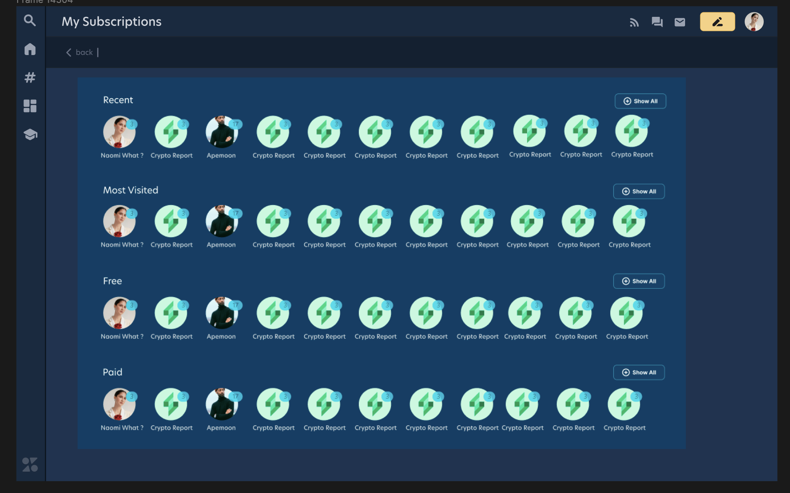This screenshot has width=790, height=493.
Task: Open the first Crypto Report in Free section
Action: point(172,313)
